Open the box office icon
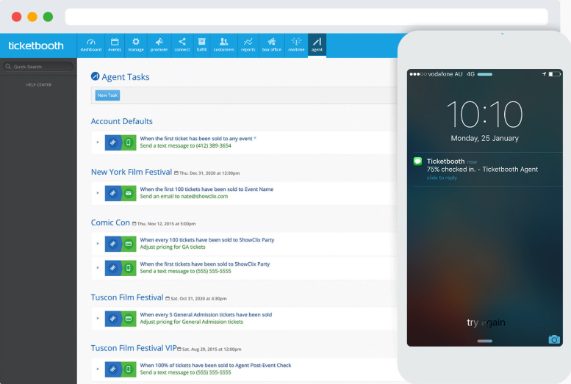571x384 pixels. click(271, 45)
